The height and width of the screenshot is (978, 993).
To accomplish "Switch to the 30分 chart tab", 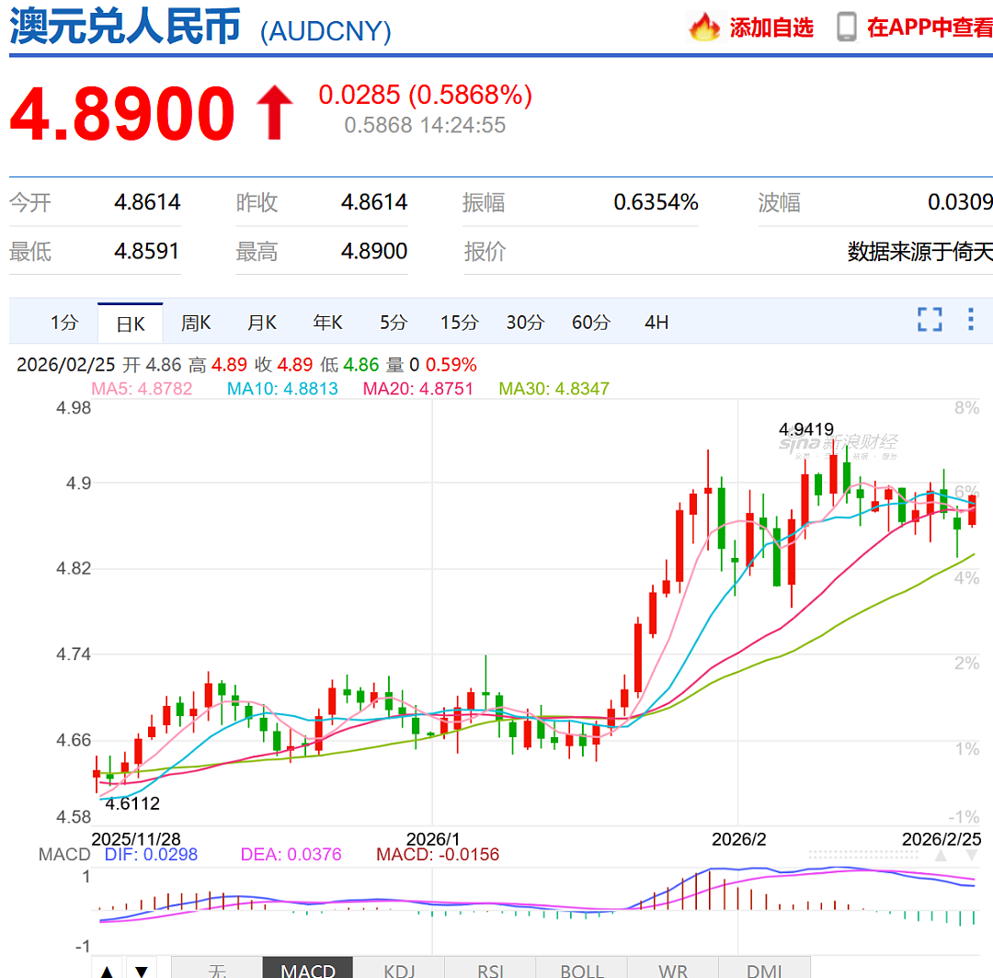I will coord(525,323).
